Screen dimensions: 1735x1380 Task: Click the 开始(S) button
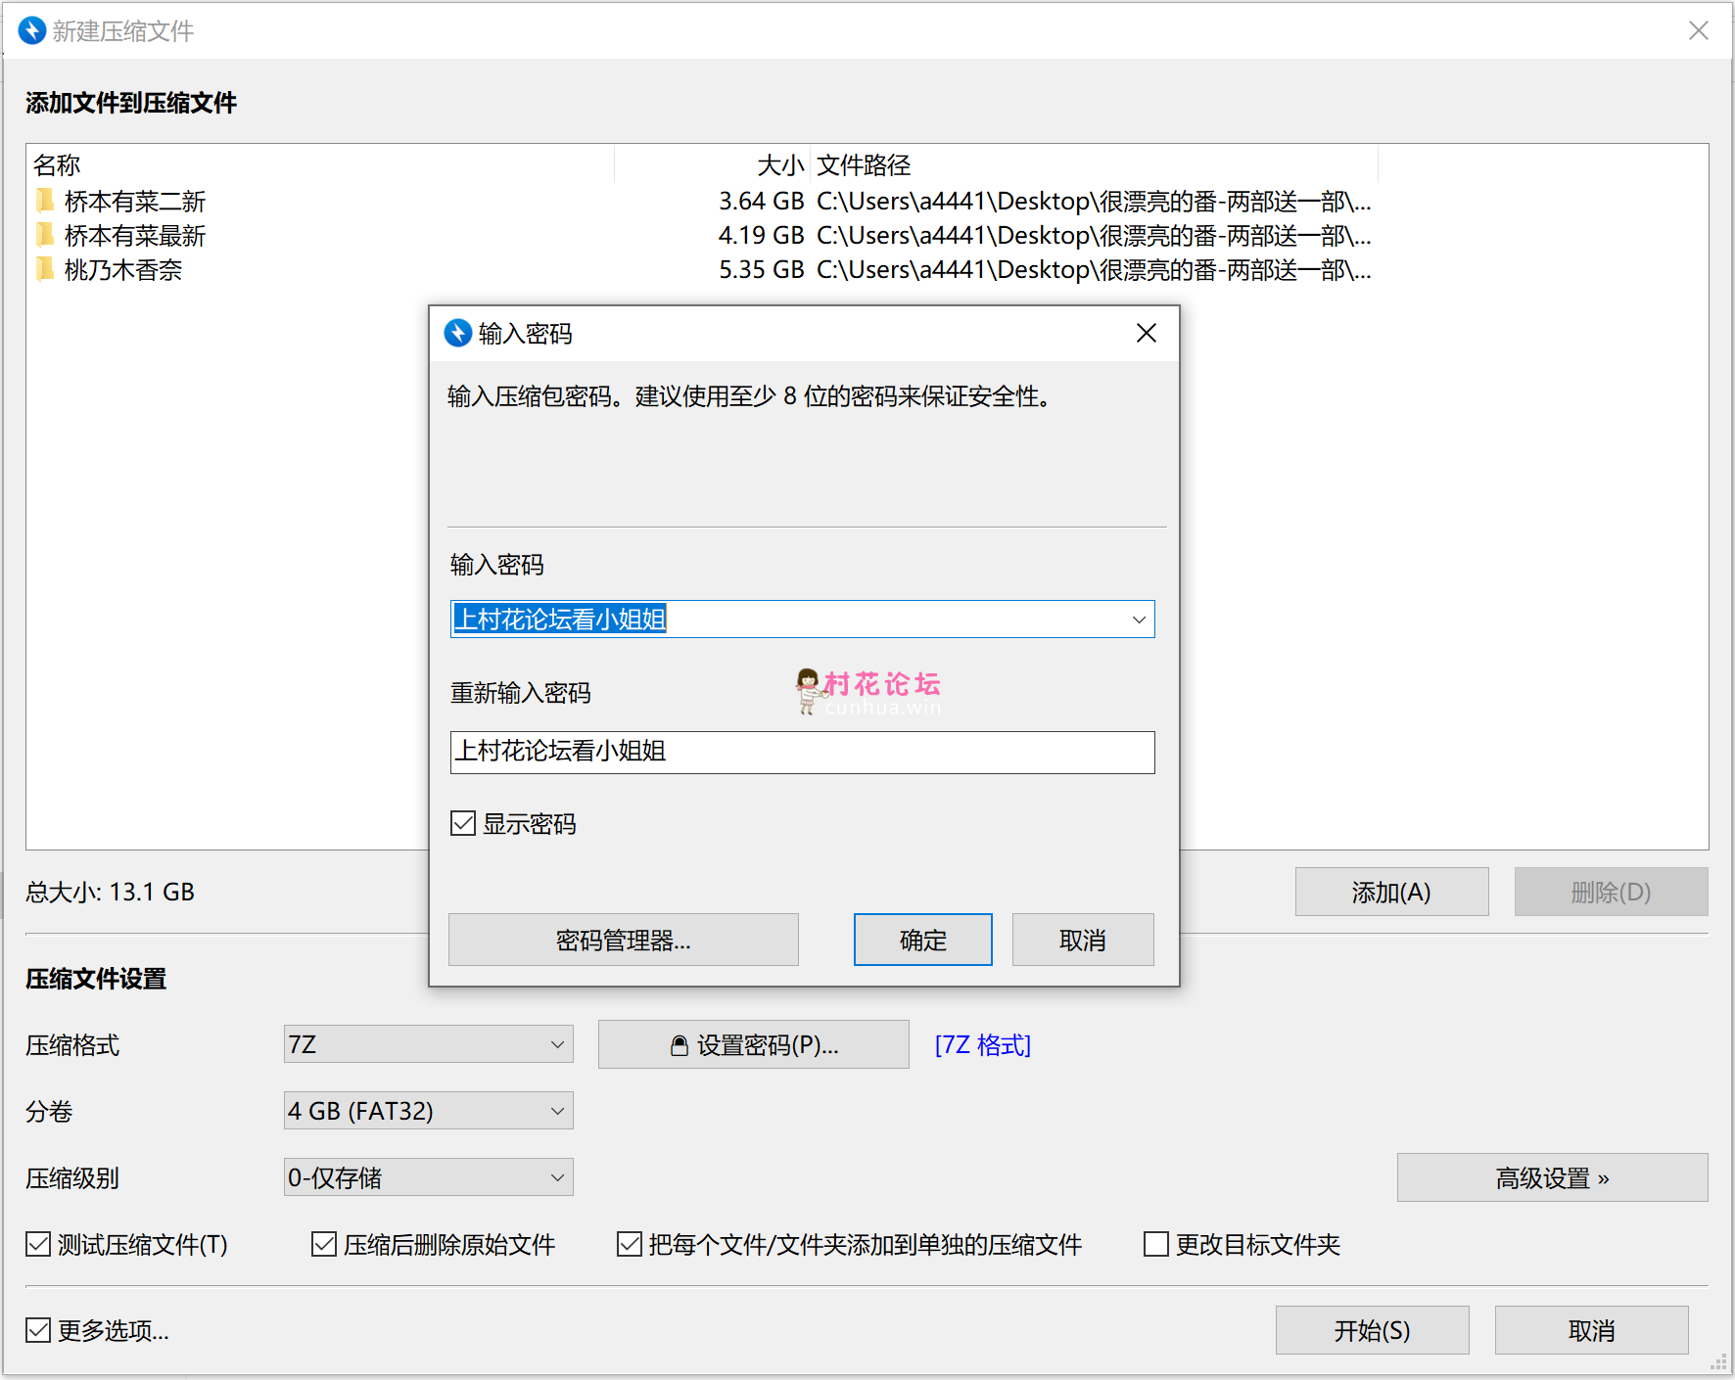click(1372, 1330)
